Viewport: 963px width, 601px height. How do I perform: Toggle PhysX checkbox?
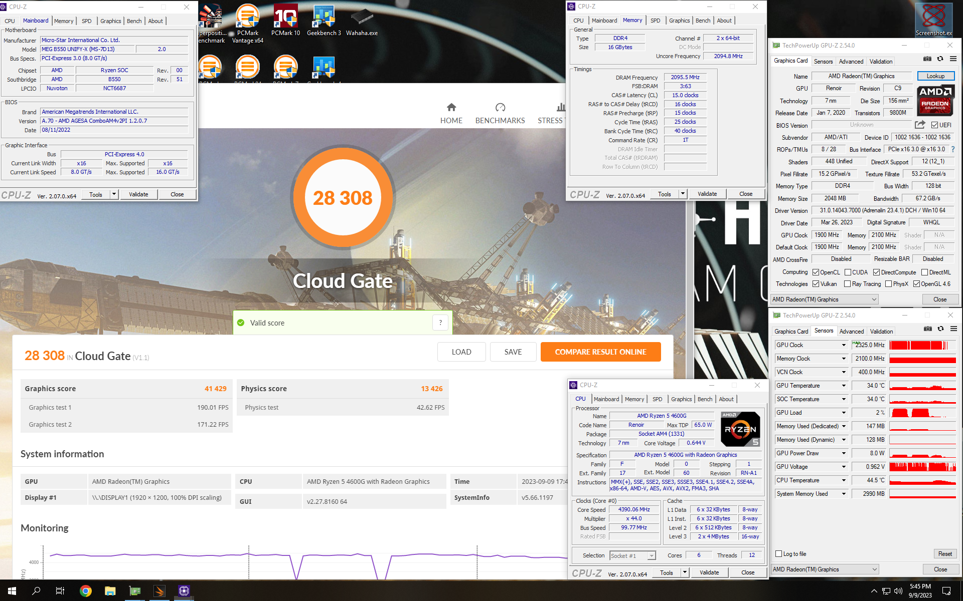click(x=888, y=284)
